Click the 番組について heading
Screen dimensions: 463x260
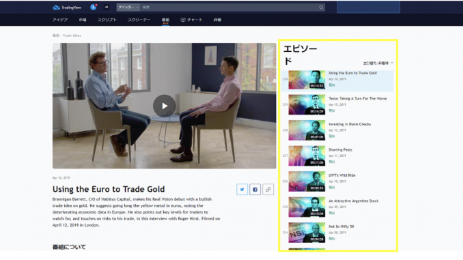(69, 247)
